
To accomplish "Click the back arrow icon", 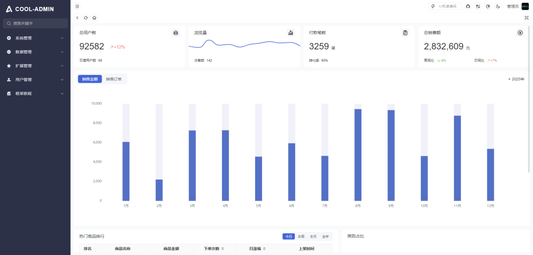I will (77, 18).
